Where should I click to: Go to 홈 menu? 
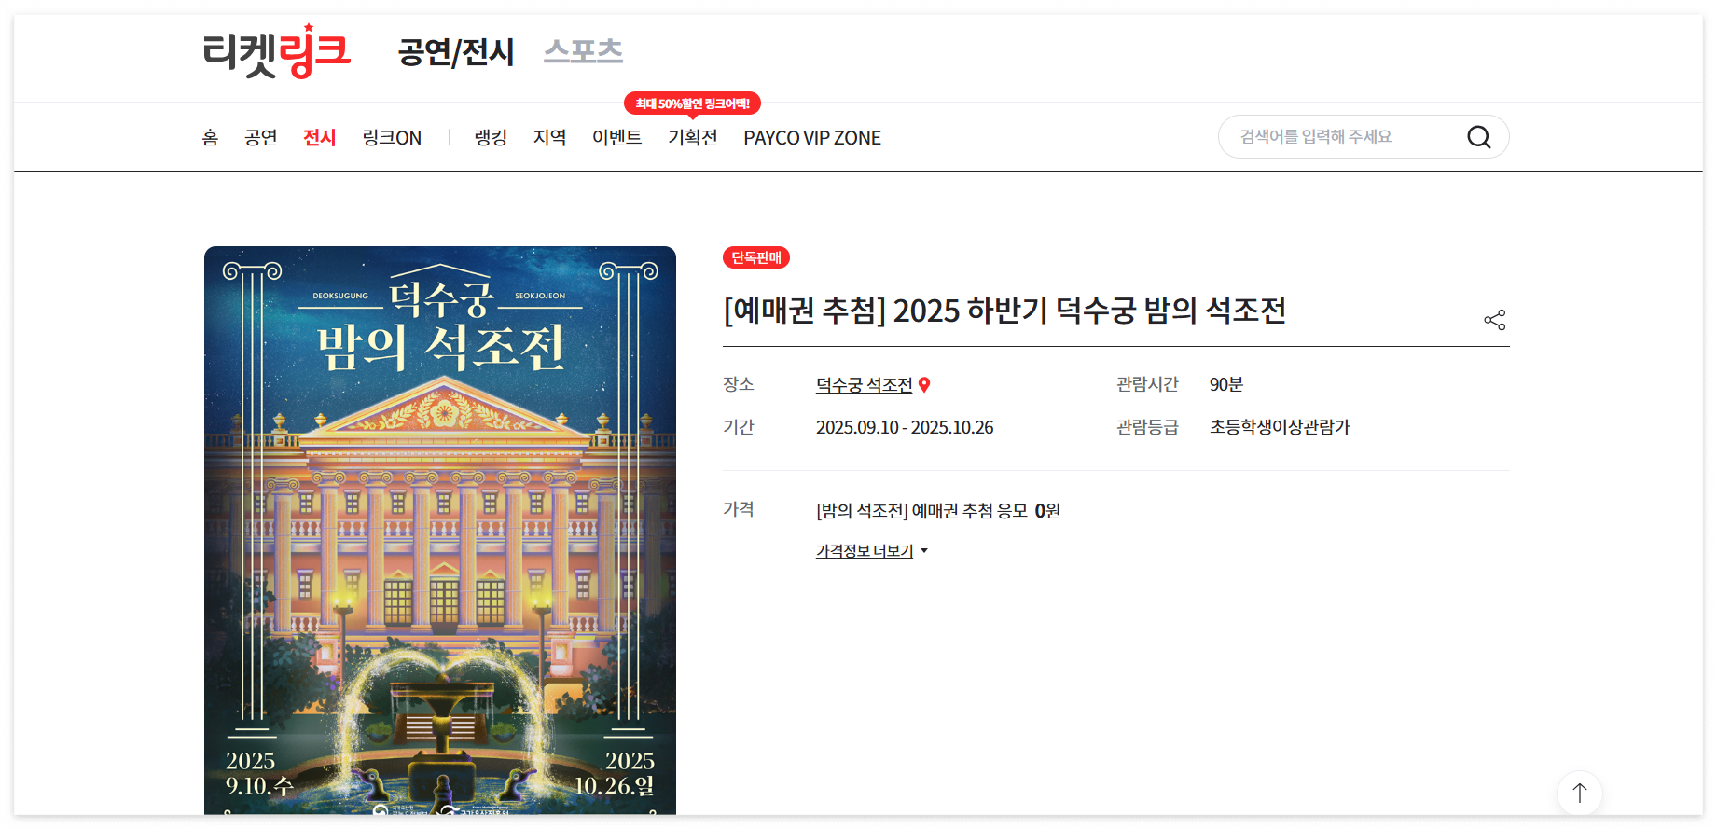(x=211, y=138)
